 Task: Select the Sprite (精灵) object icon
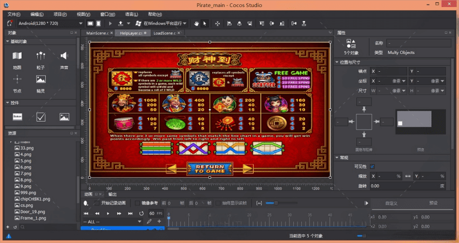(40, 80)
